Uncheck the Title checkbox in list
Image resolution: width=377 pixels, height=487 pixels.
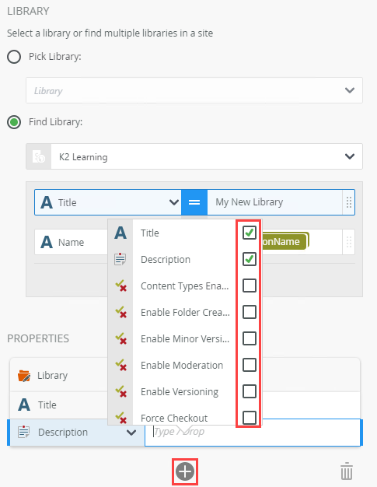[x=250, y=233]
